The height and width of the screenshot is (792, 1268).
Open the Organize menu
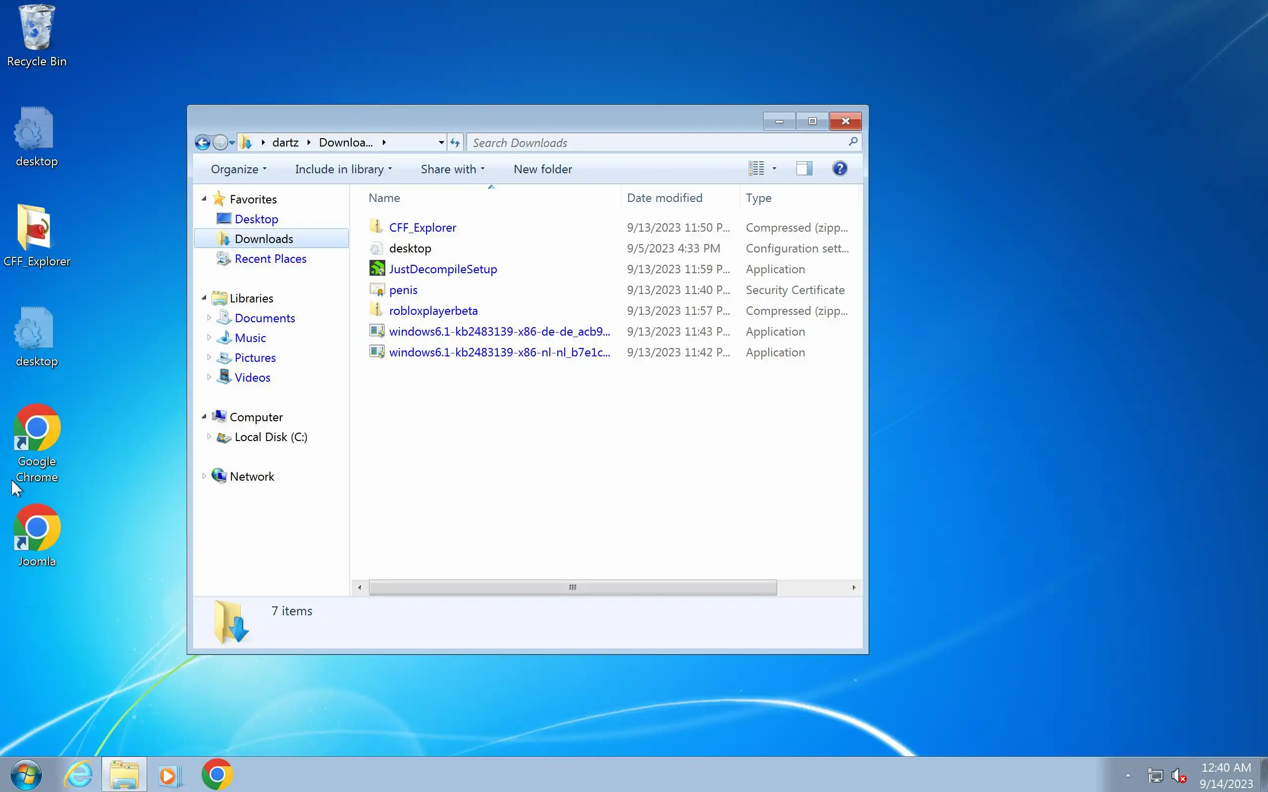click(238, 169)
